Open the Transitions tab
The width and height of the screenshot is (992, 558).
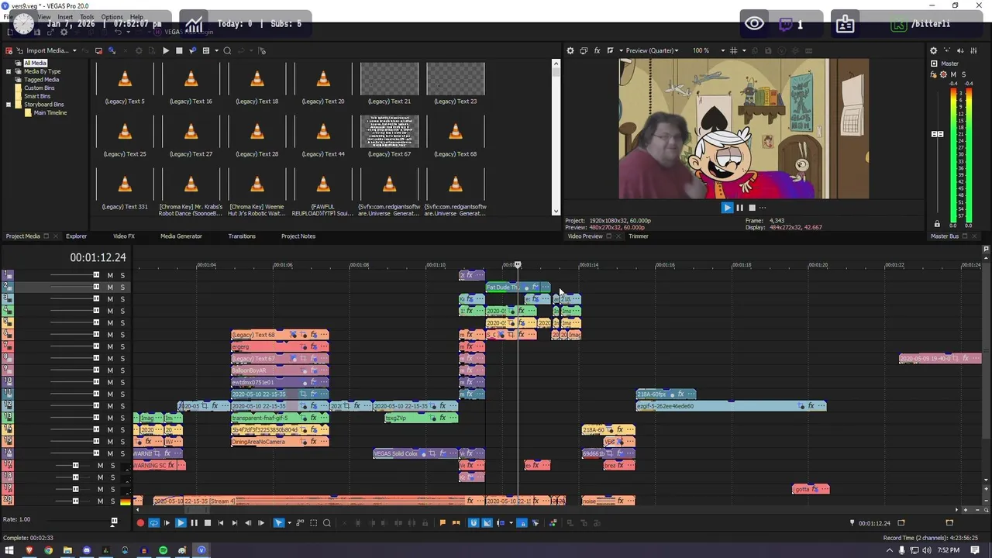click(242, 236)
